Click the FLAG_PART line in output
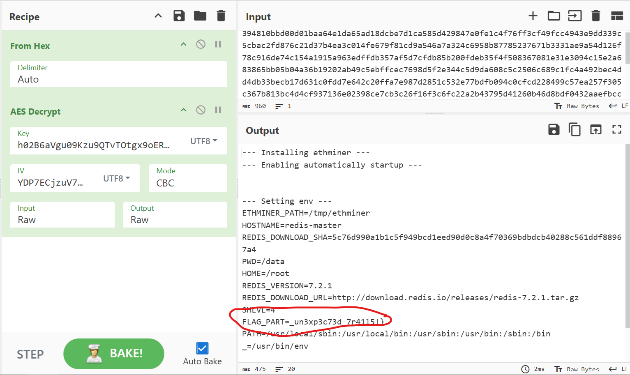 click(313, 322)
